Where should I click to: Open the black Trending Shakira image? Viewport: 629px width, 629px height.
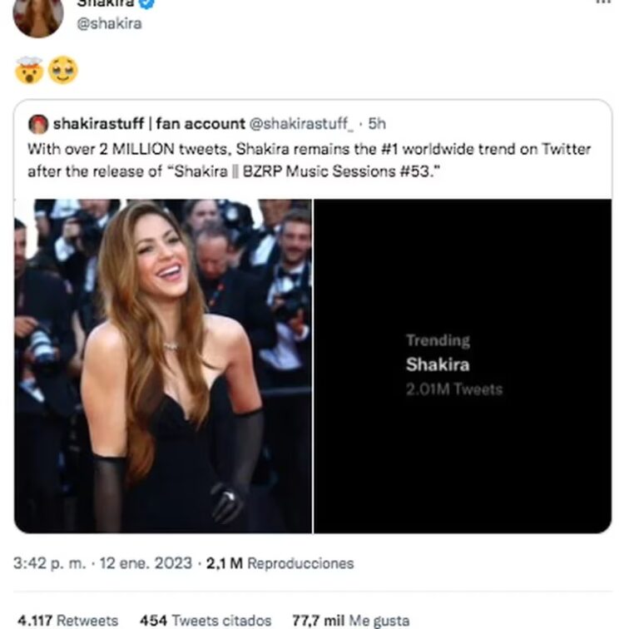463,365
